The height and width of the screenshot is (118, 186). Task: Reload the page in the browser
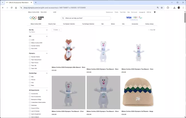(x=12, y=8)
